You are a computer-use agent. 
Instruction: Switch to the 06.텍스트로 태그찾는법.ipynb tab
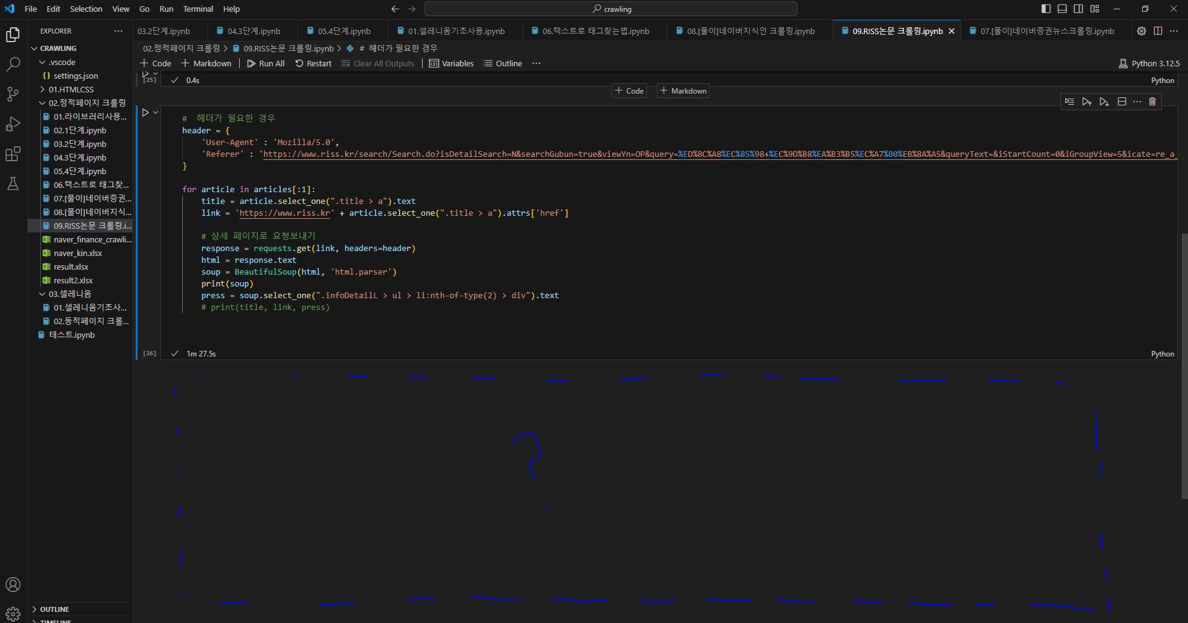(596, 31)
